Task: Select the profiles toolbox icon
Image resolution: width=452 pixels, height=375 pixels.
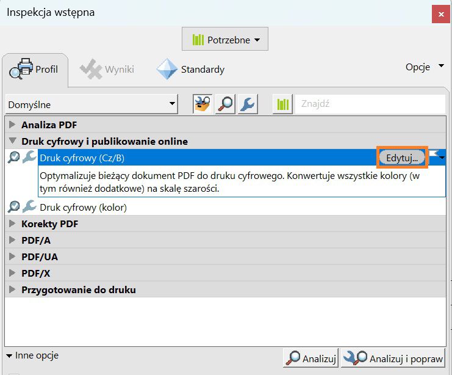Action: click(203, 104)
